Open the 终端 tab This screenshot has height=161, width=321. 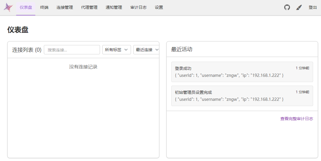click(44, 8)
